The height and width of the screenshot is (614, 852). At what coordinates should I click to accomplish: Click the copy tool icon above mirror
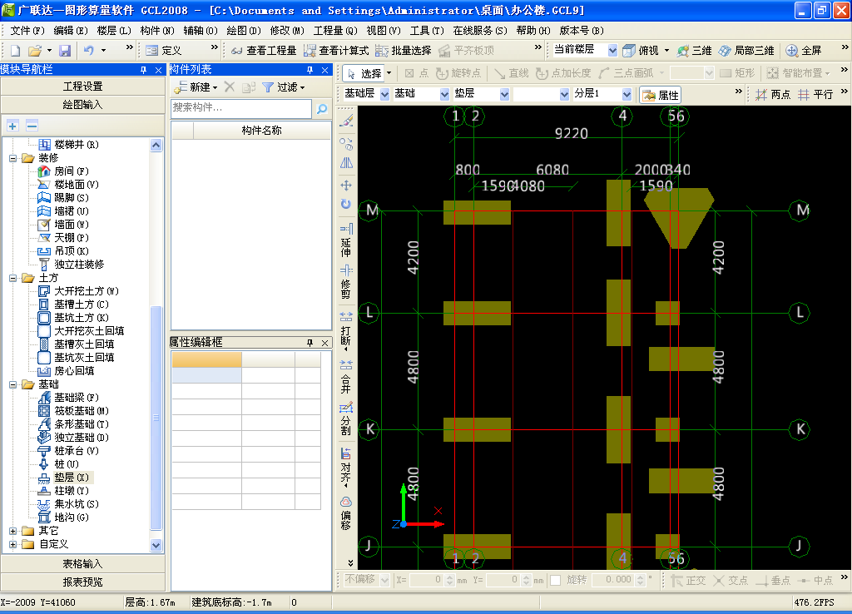click(346, 143)
